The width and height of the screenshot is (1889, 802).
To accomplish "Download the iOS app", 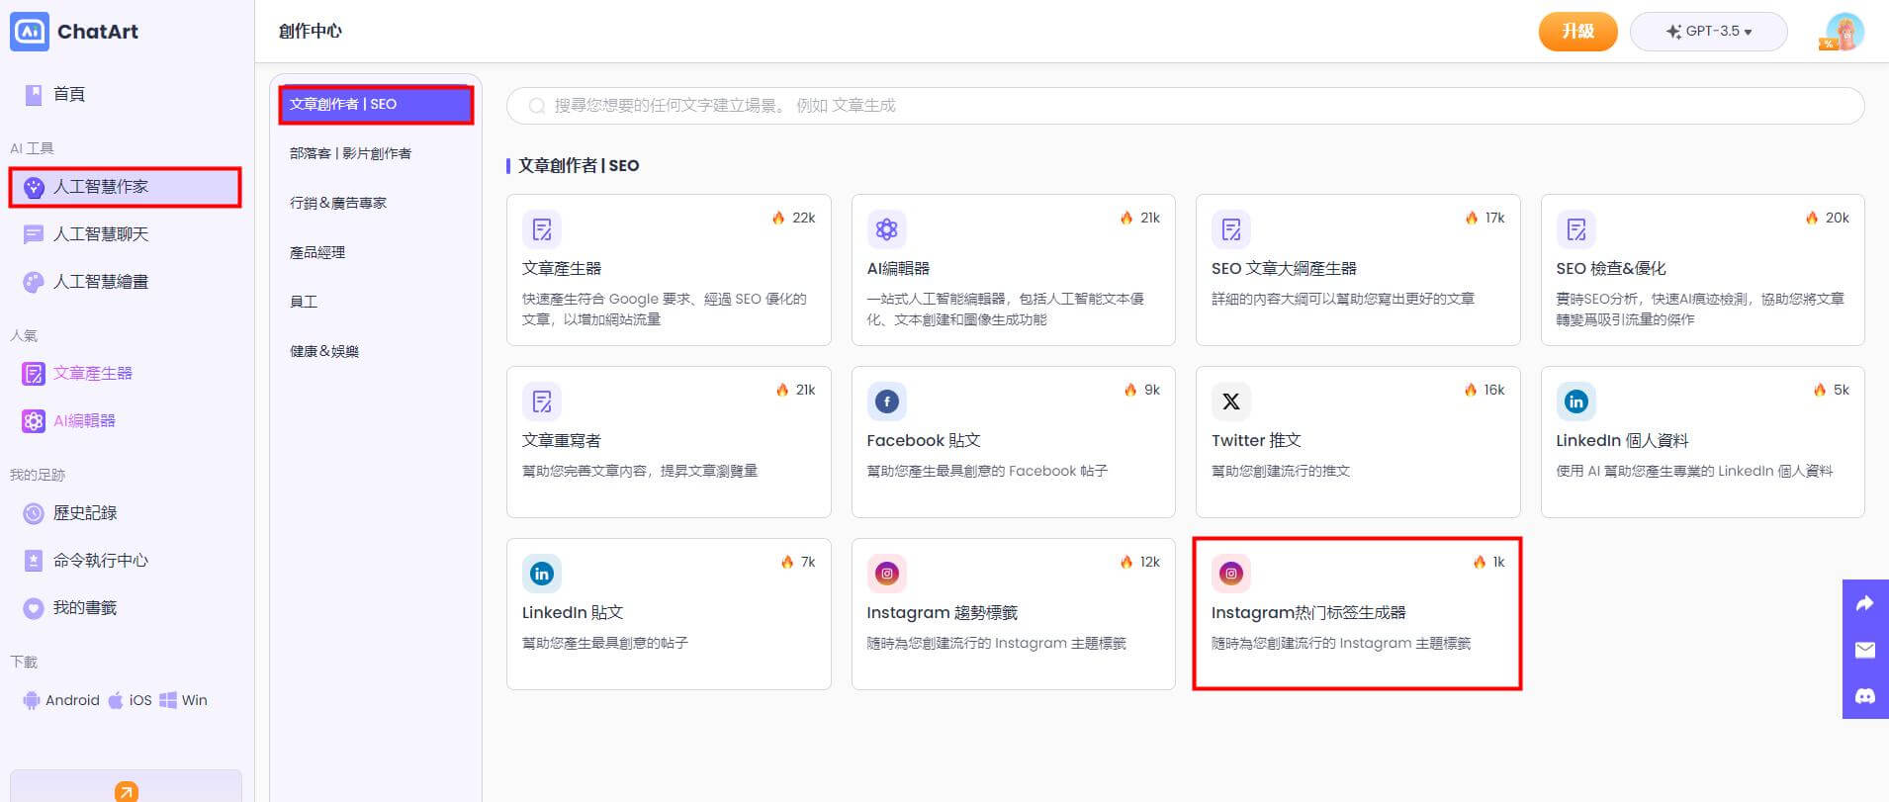I will [130, 700].
